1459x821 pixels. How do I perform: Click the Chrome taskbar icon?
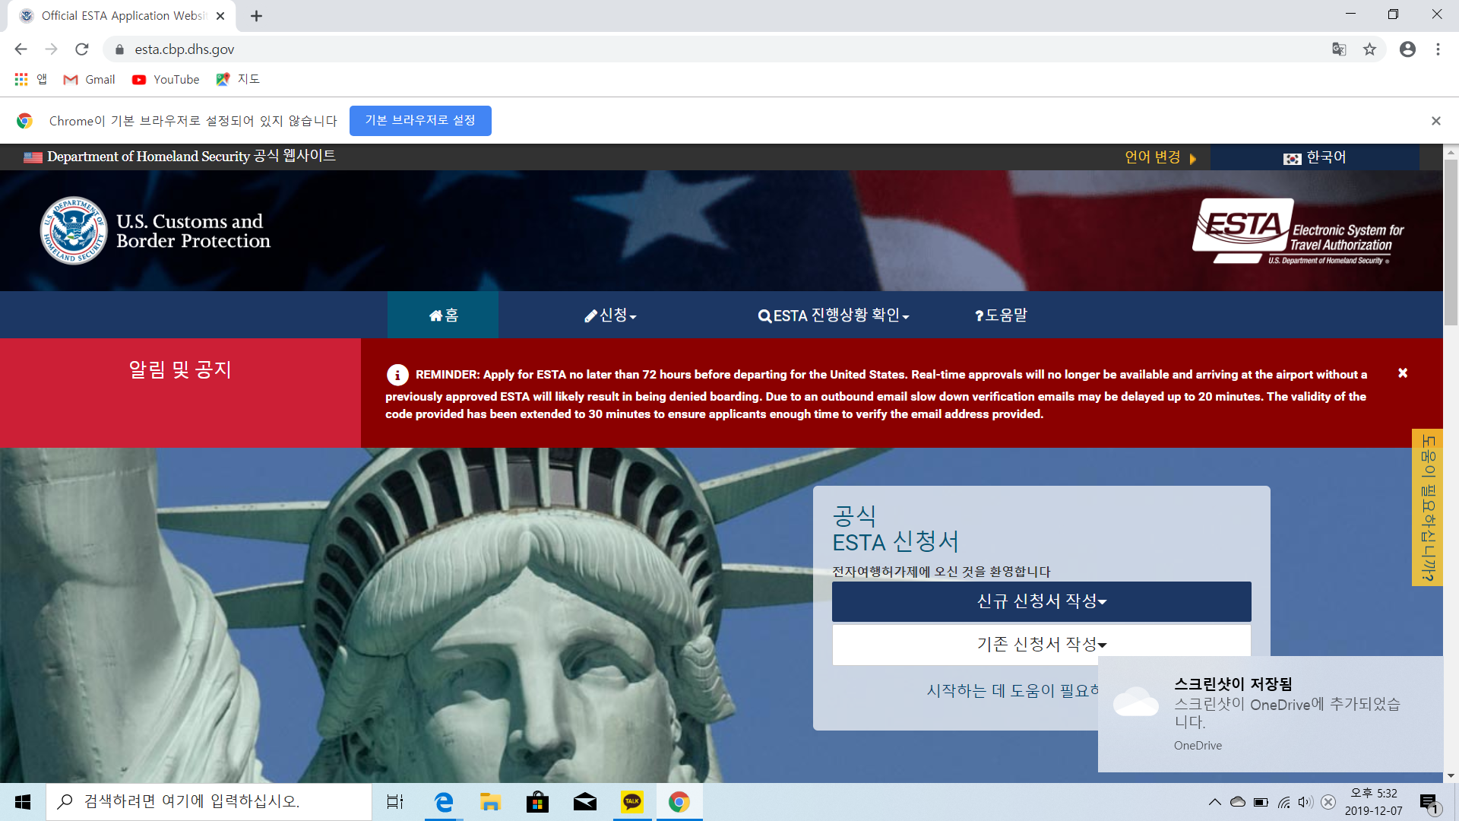click(679, 802)
